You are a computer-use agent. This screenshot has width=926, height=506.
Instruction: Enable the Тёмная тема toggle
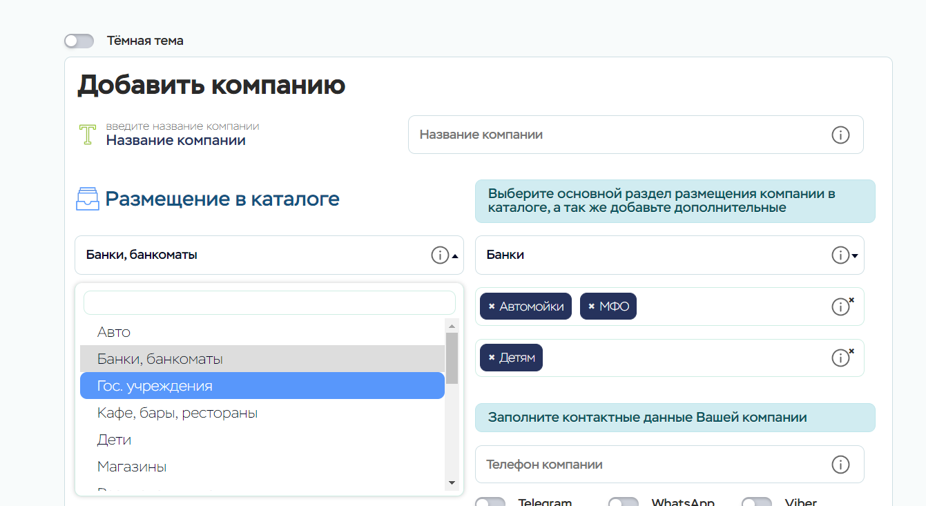79,41
